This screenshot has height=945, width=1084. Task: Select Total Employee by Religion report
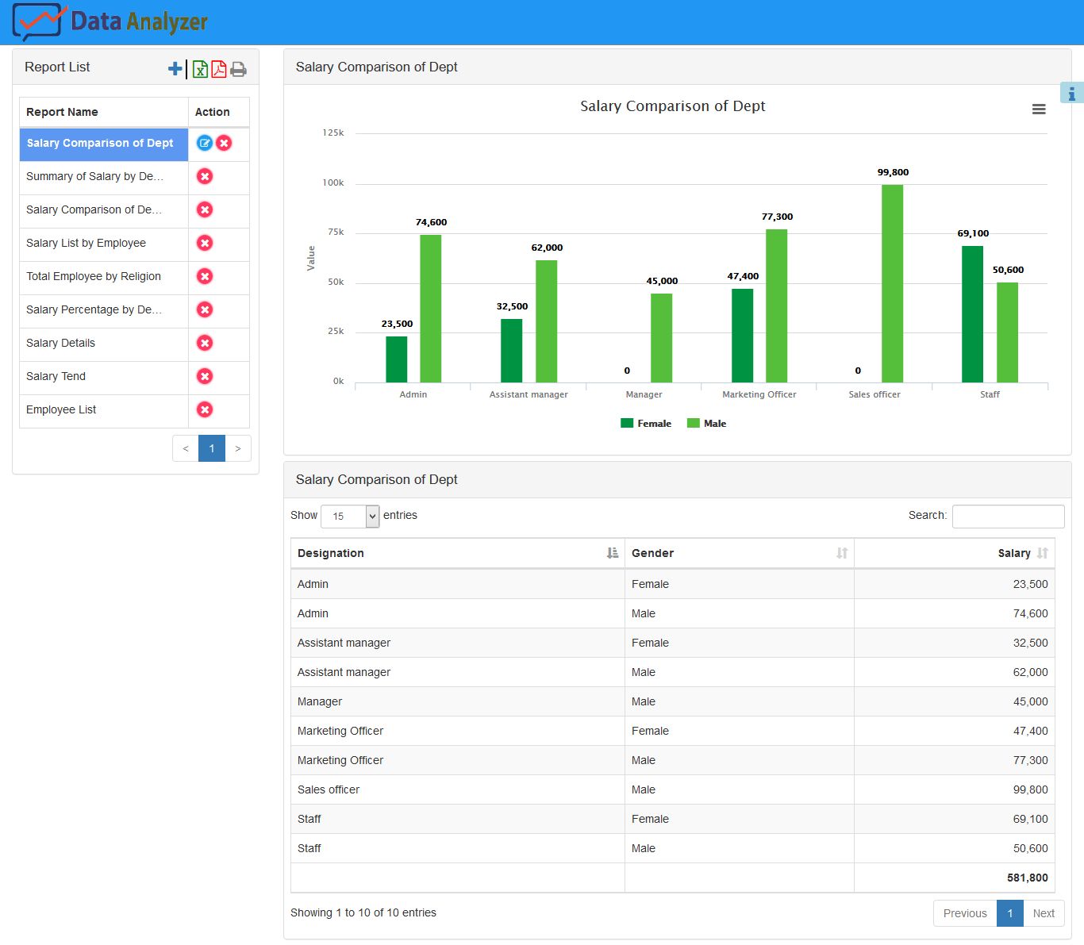click(94, 276)
